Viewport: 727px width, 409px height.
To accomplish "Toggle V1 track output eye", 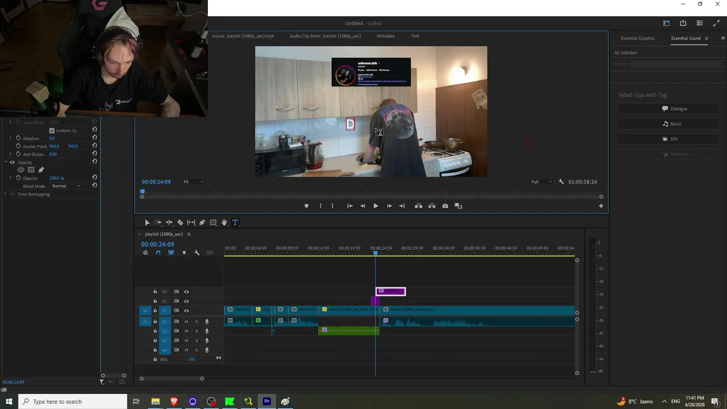I will coord(186,311).
